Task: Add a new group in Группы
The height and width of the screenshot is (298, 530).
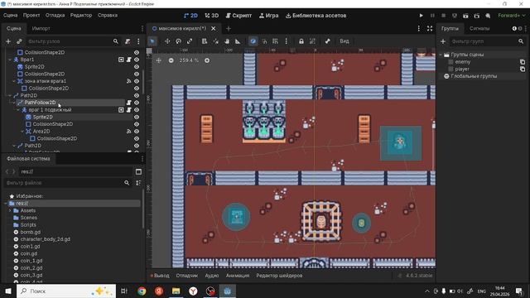Action: point(443,41)
